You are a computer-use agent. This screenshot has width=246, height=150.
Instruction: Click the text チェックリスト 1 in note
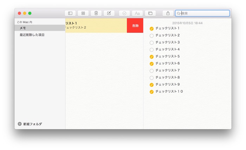click(167, 28)
